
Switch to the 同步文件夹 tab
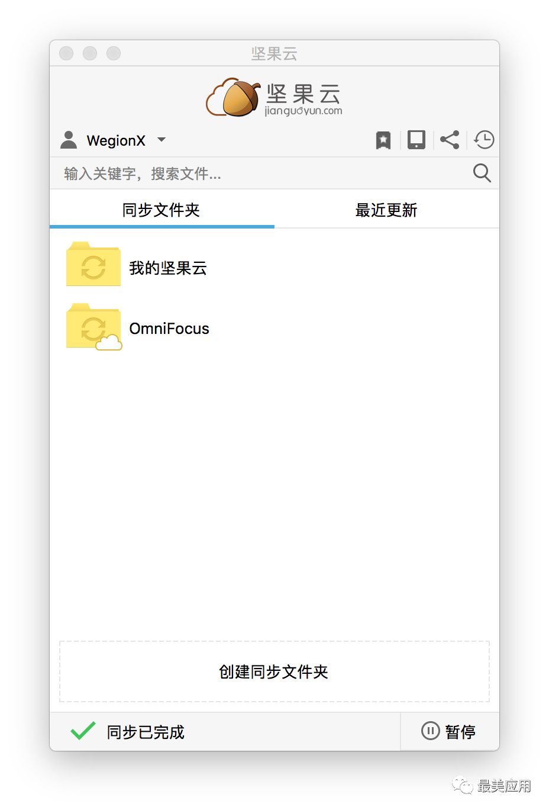[x=162, y=210]
